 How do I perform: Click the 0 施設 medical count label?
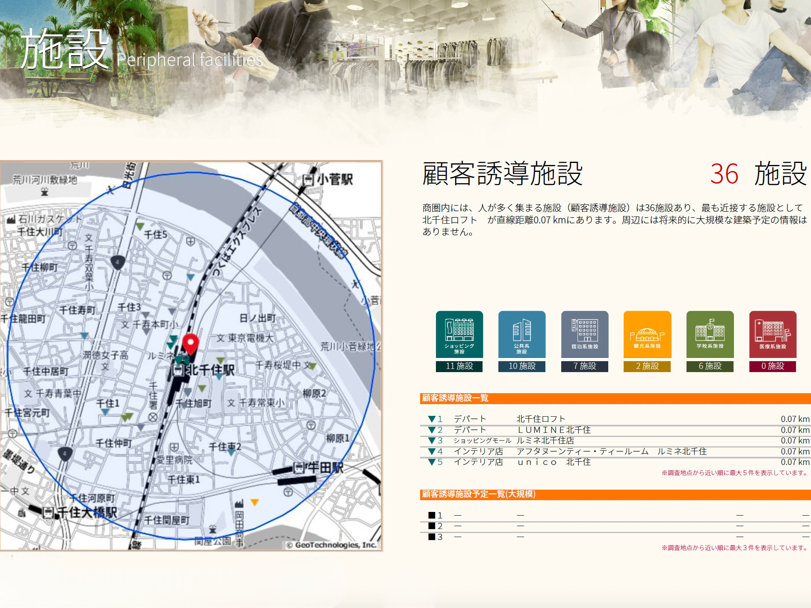(x=772, y=366)
